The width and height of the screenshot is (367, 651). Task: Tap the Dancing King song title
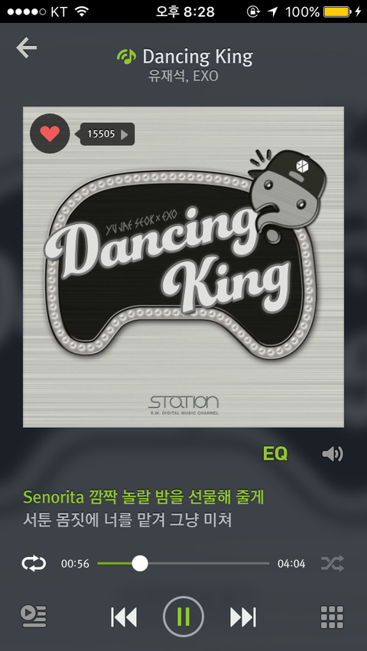tap(197, 57)
